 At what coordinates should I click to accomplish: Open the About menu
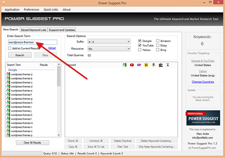click(x=66, y=10)
